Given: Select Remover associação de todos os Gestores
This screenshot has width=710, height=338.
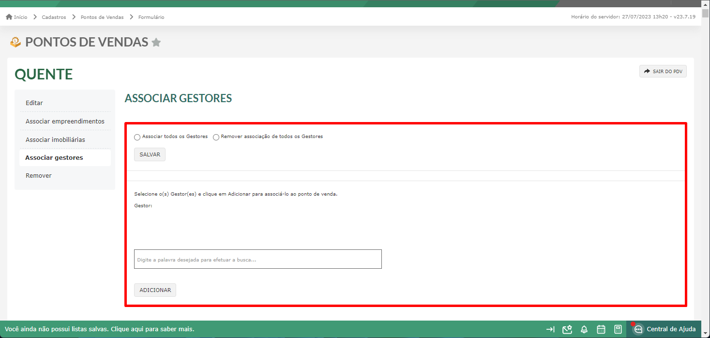Looking at the screenshot, I should (x=216, y=137).
